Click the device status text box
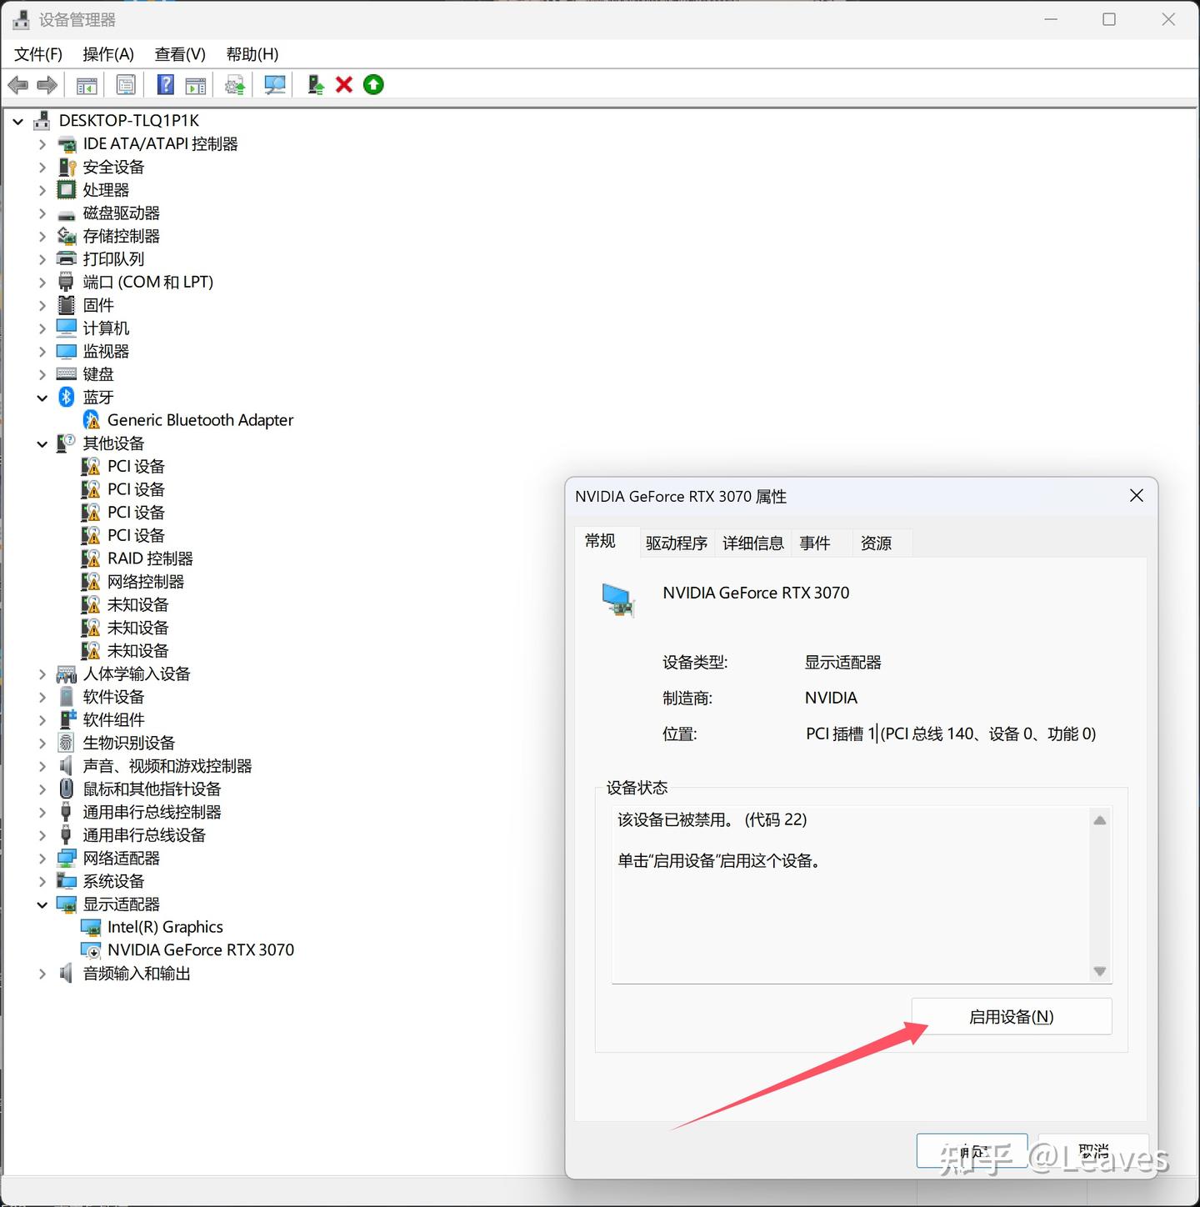 click(861, 894)
